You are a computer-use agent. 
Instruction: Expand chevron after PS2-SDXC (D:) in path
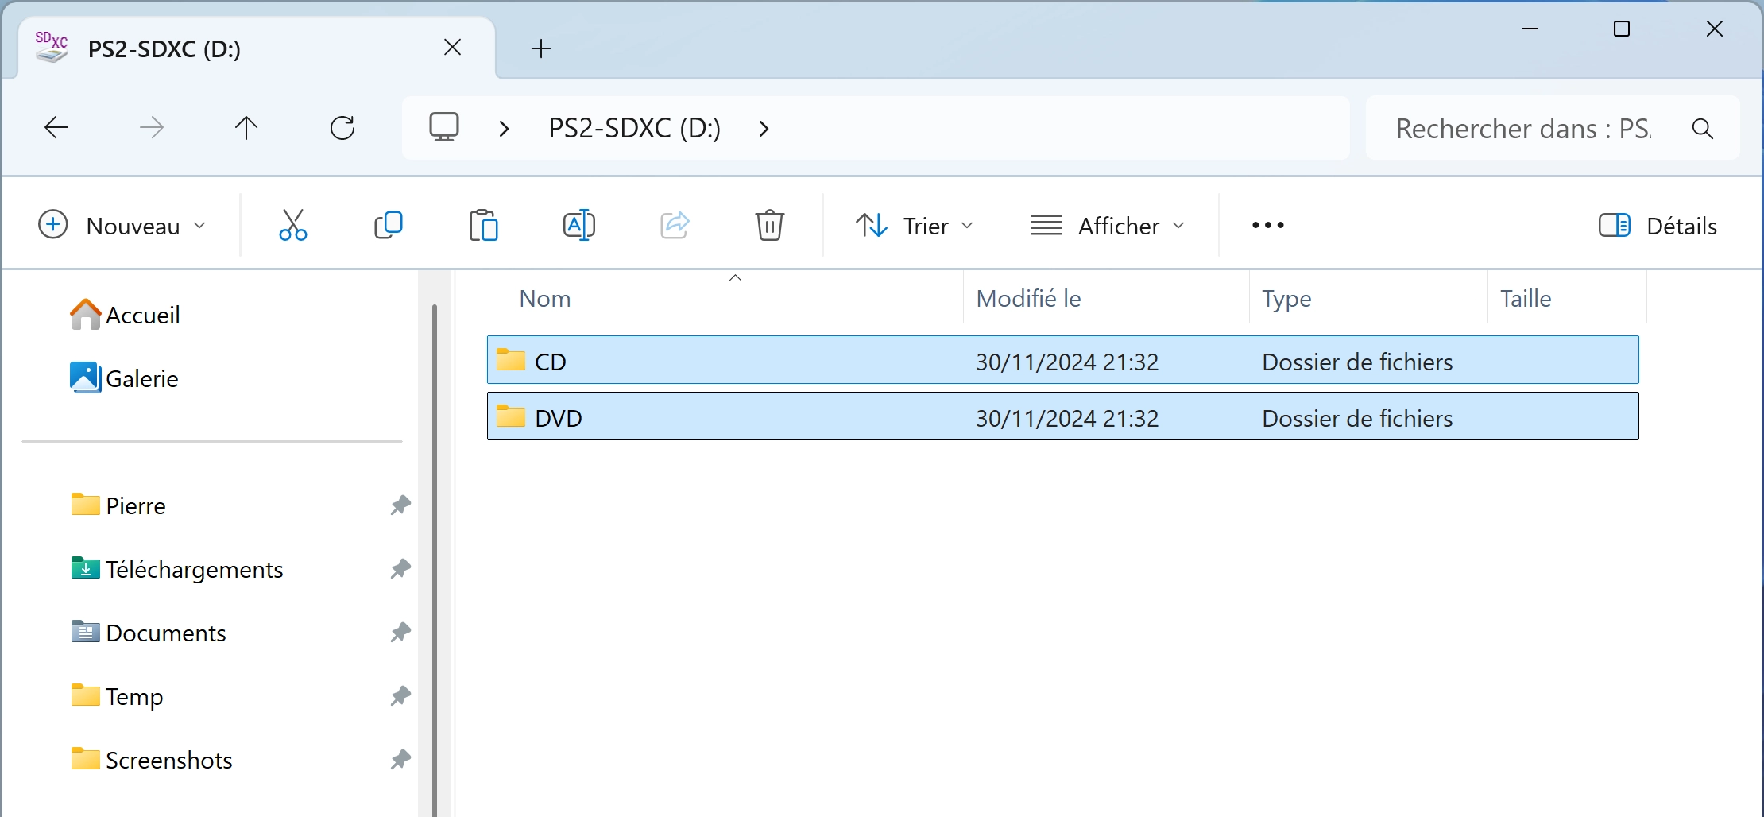coord(764,129)
